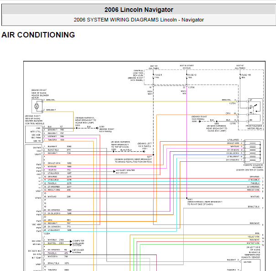Click the 'HEATER BLOWER CONTROL MODULE' label
Image resolution: width=276 pixels, height=271 pixels.
pyautogui.click(x=35, y=122)
